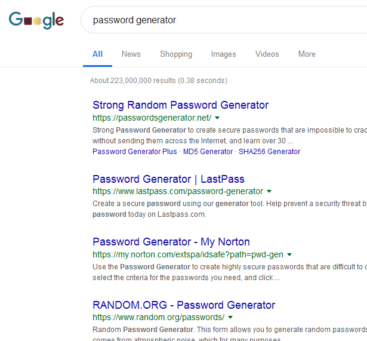Open the Password Generator Plus sitelink
The image size is (367, 341).
(x=135, y=152)
